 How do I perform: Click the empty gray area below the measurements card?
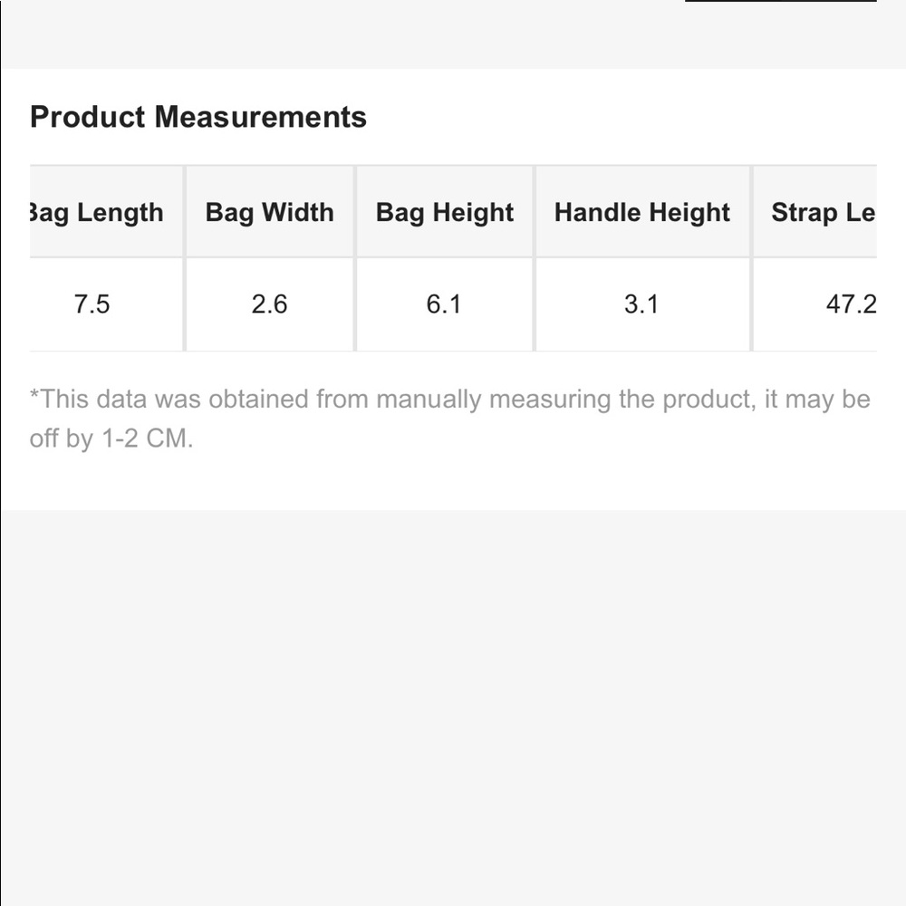click(453, 707)
